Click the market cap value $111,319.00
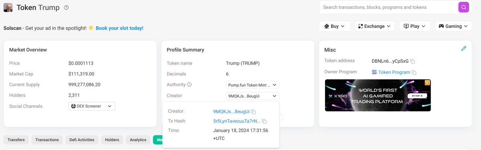This screenshot has width=481, height=150. (81, 74)
